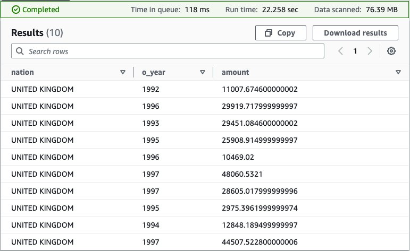Select amount 10469.02
Viewport: 410px width, 251px height.
tap(238, 157)
